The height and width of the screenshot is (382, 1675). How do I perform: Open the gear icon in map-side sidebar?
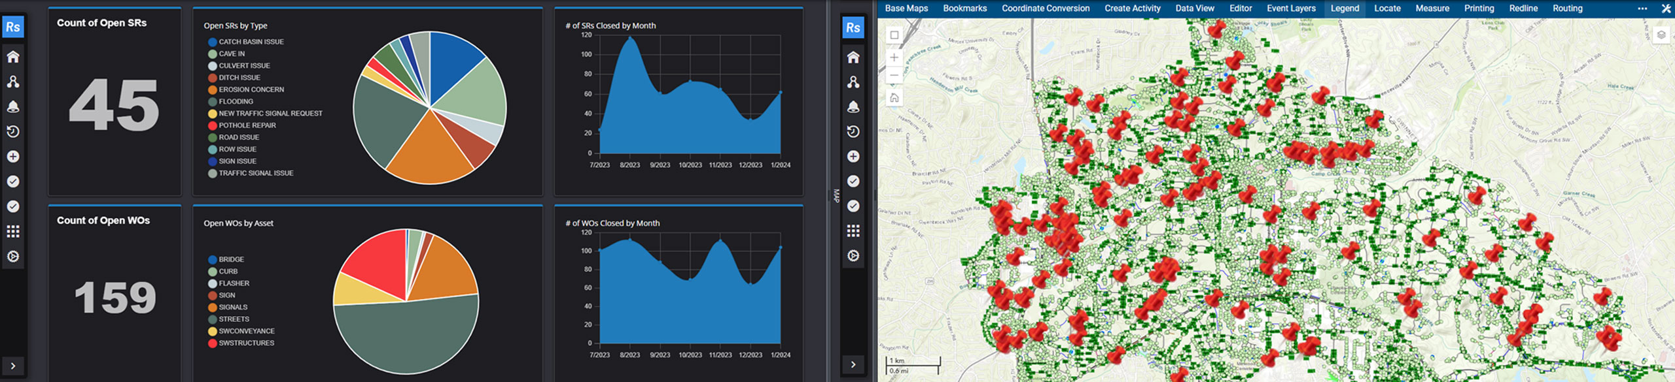[853, 255]
